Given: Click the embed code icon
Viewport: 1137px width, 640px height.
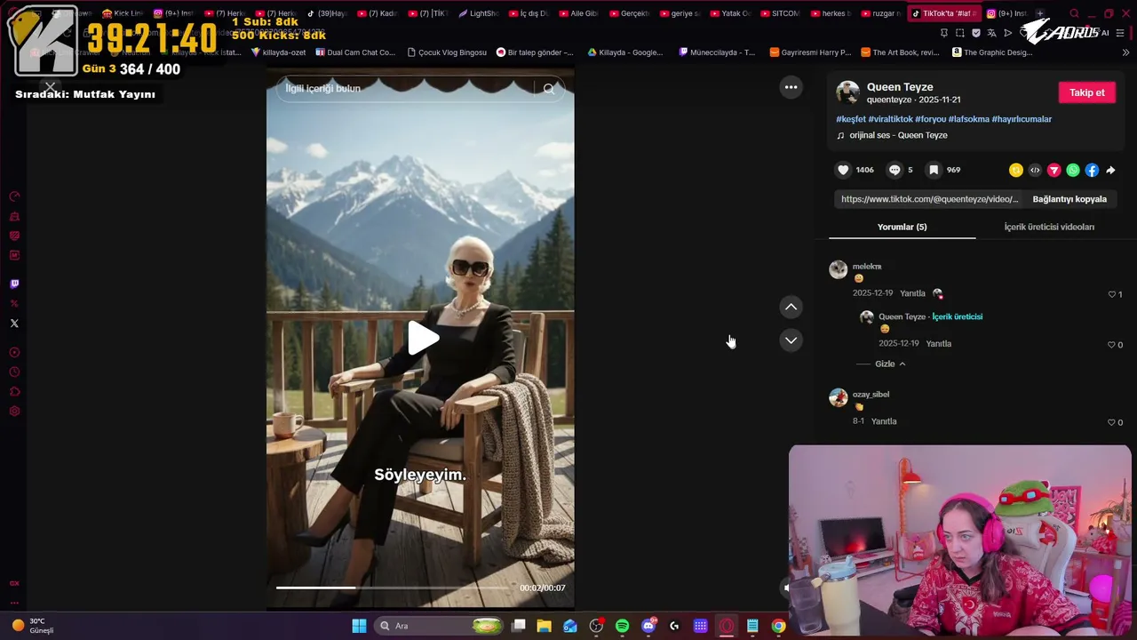Looking at the screenshot, I should [x=1035, y=170].
